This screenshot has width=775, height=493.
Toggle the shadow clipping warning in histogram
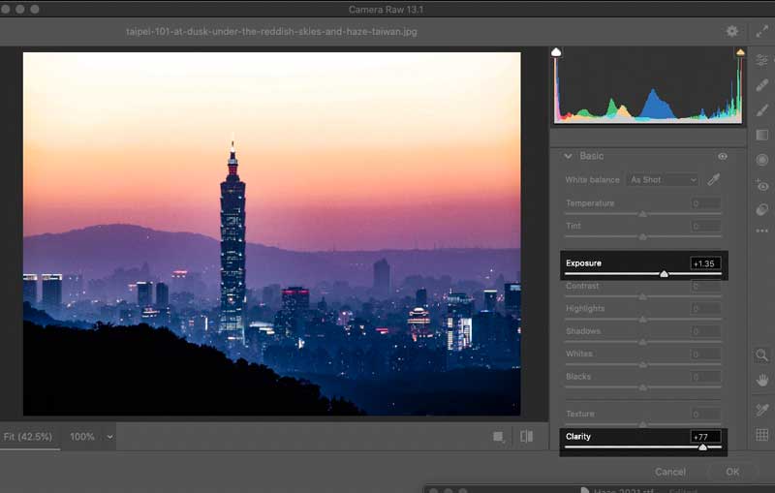click(x=556, y=51)
